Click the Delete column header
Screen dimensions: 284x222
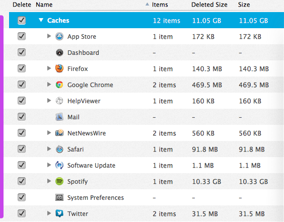[x=22, y=5]
